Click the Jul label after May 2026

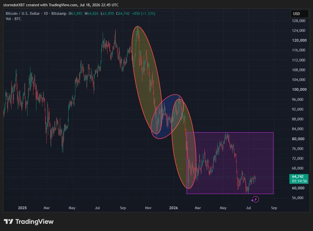(x=249, y=208)
